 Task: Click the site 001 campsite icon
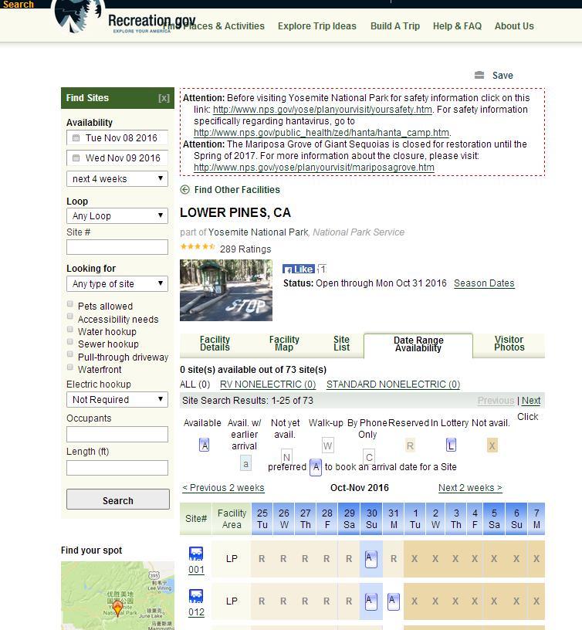[x=196, y=554]
